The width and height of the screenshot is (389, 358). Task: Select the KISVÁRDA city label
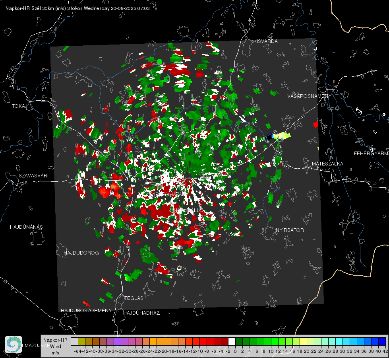tap(265, 41)
